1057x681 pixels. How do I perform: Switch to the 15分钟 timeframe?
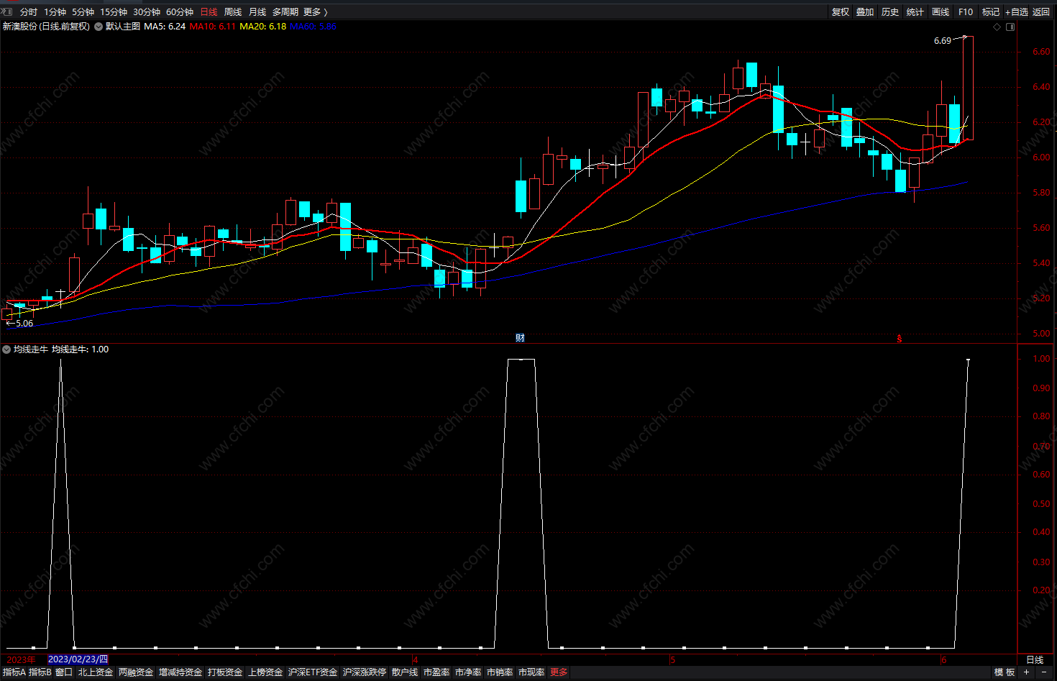(114, 12)
